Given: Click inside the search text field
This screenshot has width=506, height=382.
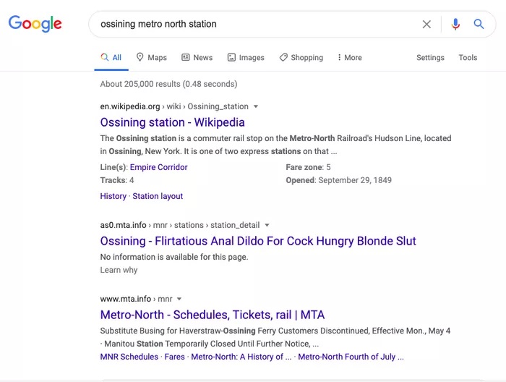Looking at the screenshot, I should pos(253,24).
